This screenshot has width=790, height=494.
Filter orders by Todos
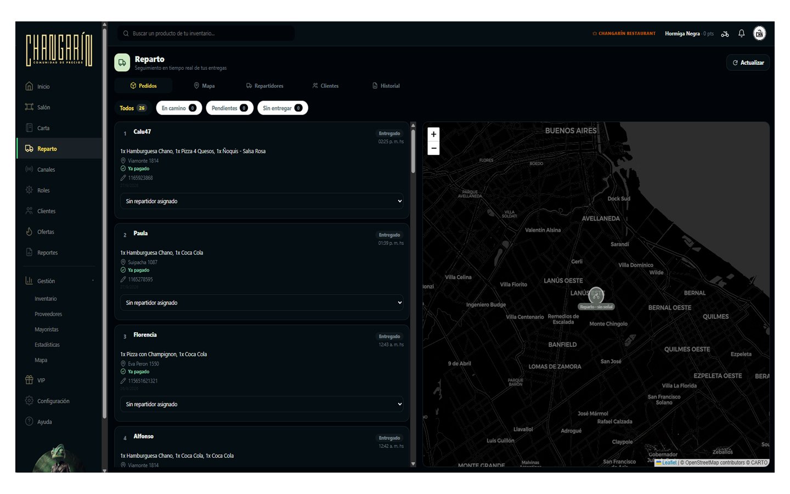point(133,108)
